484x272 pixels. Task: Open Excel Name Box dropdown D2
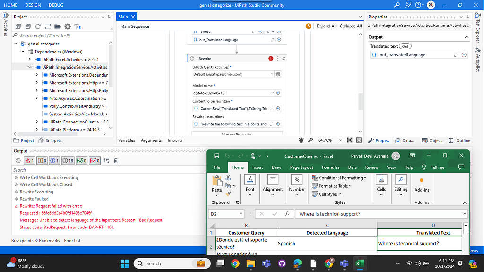point(241,214)
